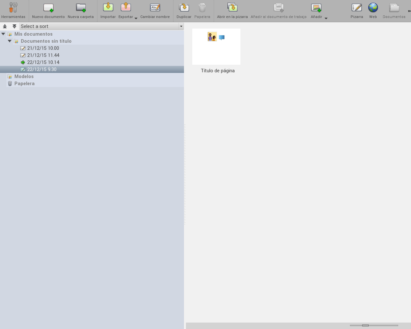411x329 pixels.
Task: Switch to Web browser globe icon
Action: 373,8
